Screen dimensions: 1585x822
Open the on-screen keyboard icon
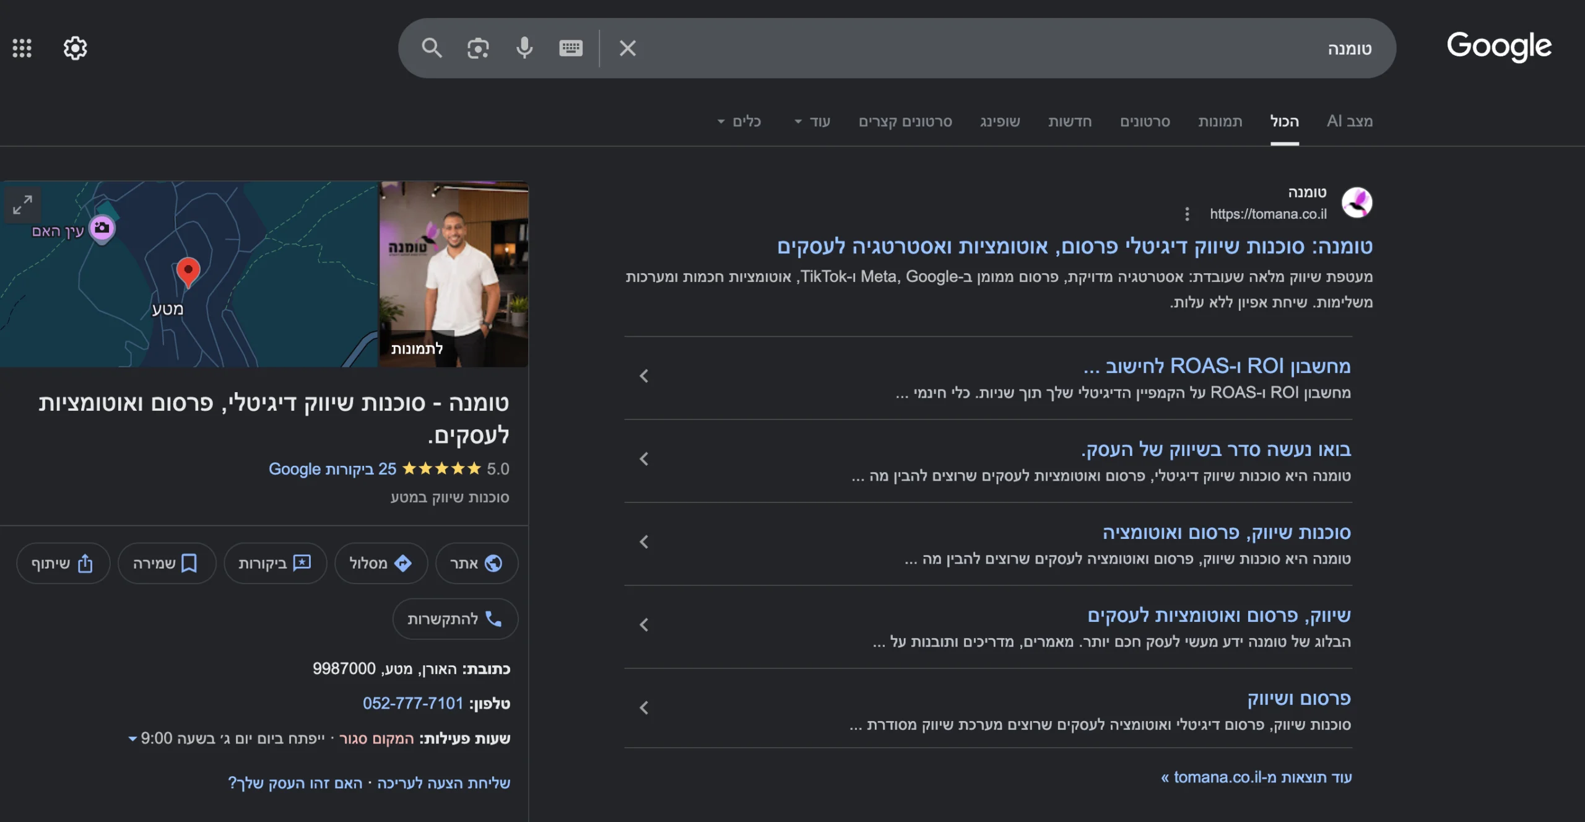click(571, 48)
